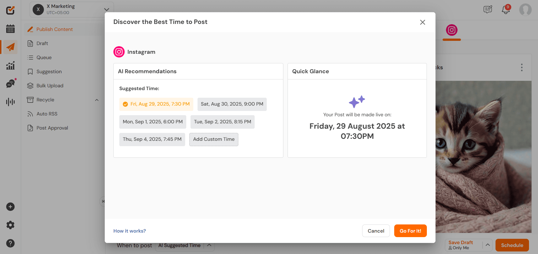Click the analytics bar chart sidebar icon

[x=10, y=66]
